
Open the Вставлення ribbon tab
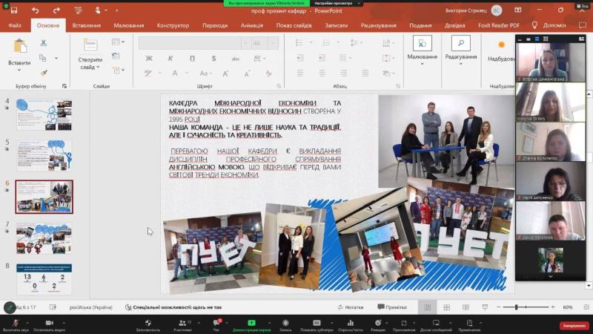click(x=87, y=25)
